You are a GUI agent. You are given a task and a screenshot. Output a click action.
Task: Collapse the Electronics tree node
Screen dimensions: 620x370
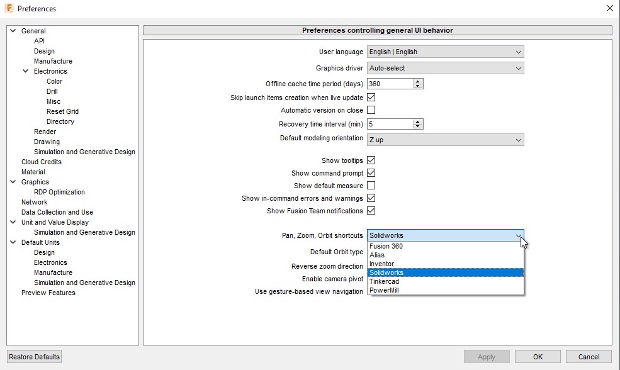pos(26,71)
